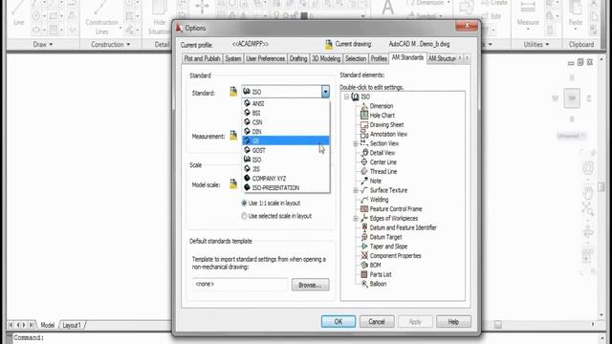Pick JIS standard from the list

[285, 169]
